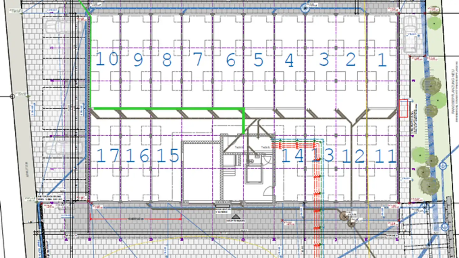Select the circle marker on the far left edge
The width and height of the screenshot is (459, 258).
pos(12,96)
